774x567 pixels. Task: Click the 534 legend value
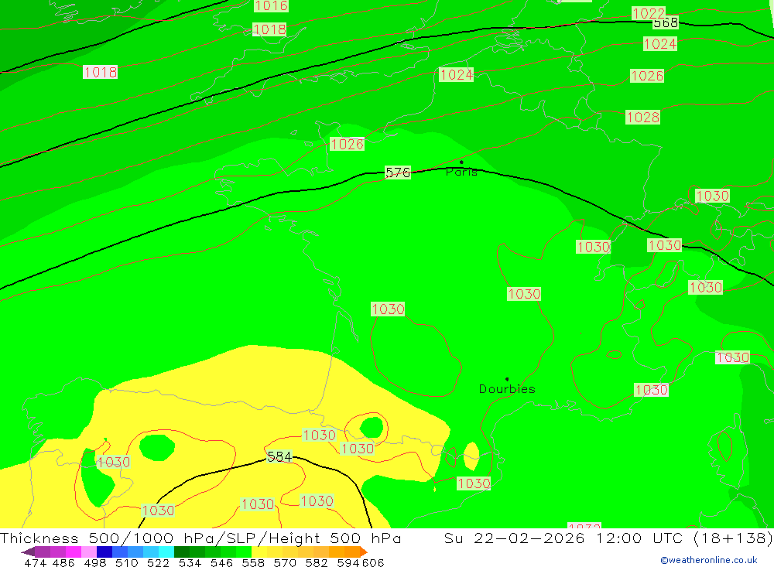point(190,562)
